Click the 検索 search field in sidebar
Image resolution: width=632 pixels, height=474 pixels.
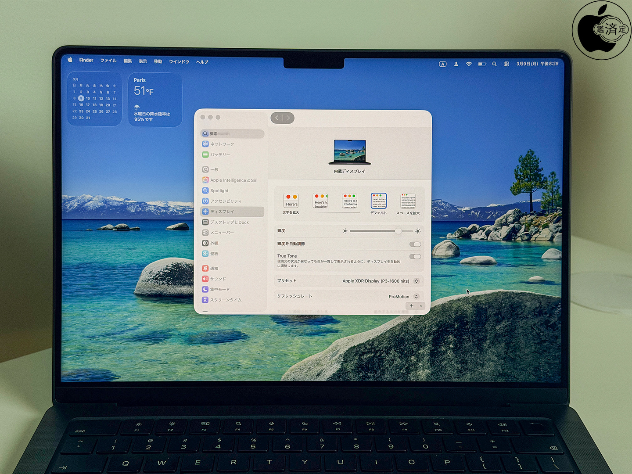coord(233,133)
